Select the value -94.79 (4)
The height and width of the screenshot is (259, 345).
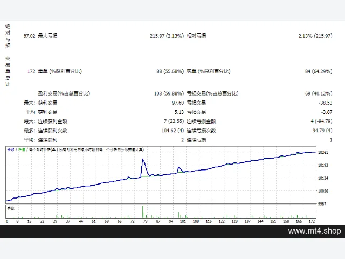[x=321, y=131]
